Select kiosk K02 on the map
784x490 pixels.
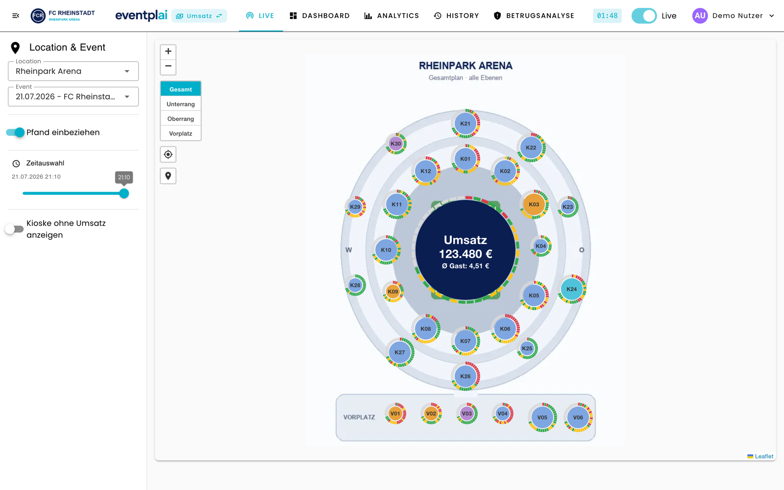505,171
